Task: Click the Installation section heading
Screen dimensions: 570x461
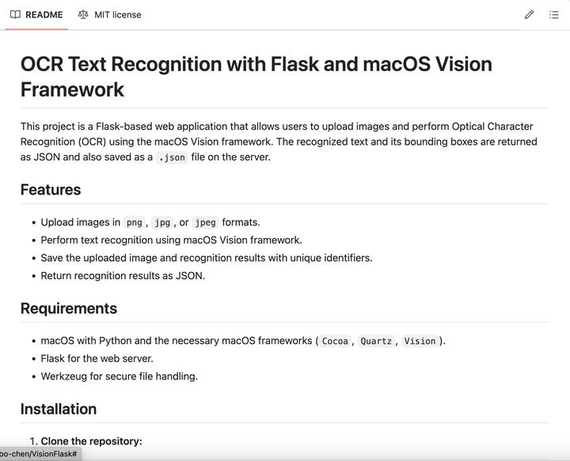Action: coord(59,409)
